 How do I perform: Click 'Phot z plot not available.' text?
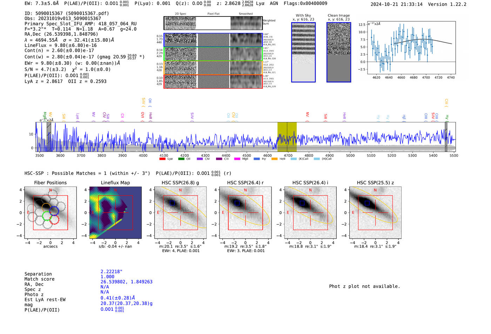pyautogui.click(x=364, y=286)
